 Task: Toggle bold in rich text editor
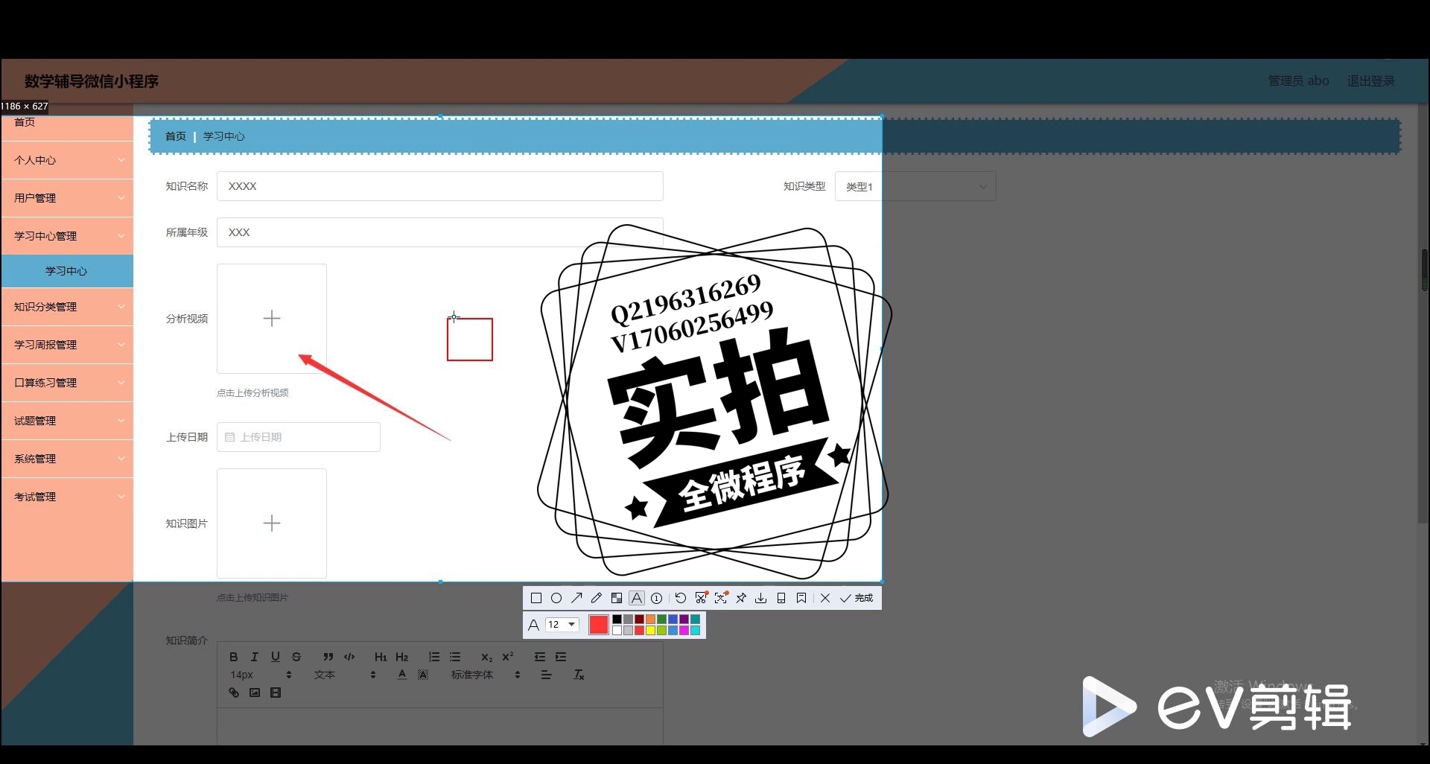pyautogui.click(x=233, y=657)
